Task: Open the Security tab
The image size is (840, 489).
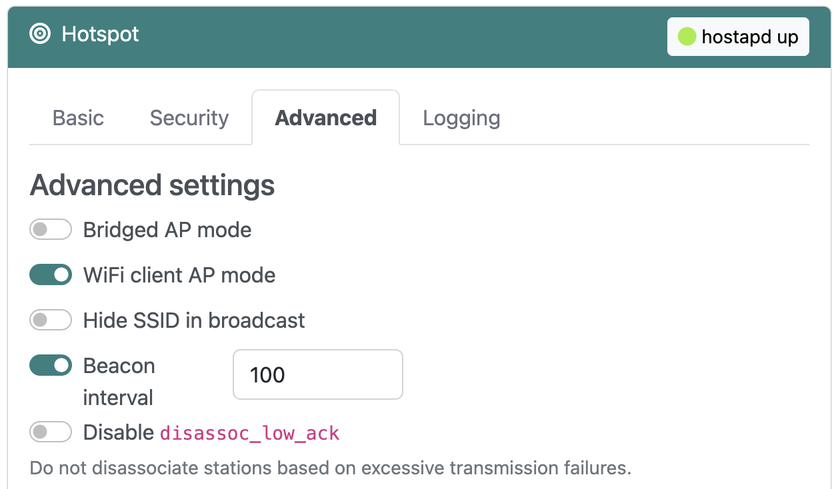Action: (x=189, y=118)
